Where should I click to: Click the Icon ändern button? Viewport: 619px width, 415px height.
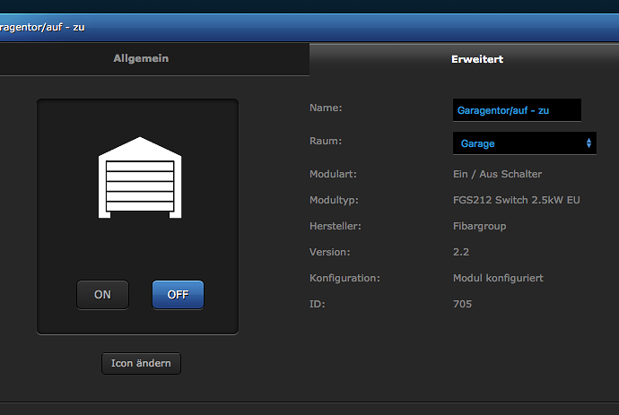tap(142, 363)
